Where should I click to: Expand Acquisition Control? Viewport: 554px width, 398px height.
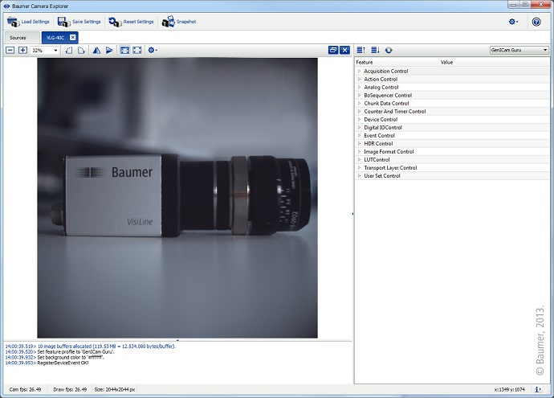coord(360,71)
